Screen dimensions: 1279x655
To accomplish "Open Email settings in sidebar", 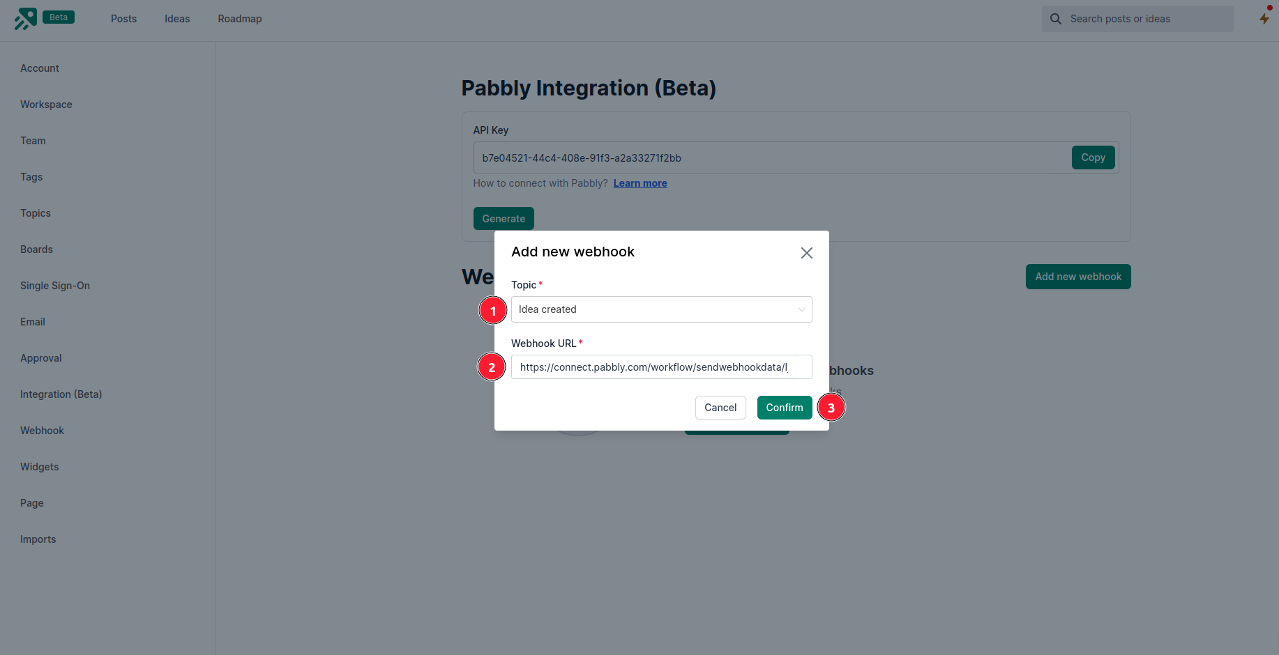I will click(x=33, y=322).
